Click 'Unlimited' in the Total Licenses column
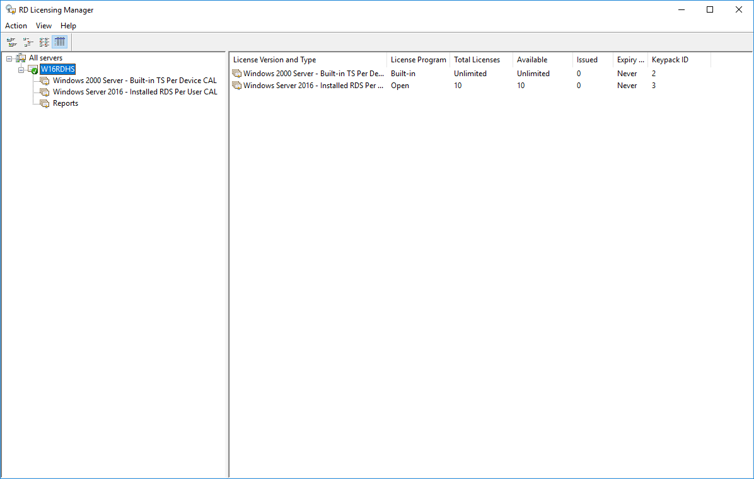 470,74
